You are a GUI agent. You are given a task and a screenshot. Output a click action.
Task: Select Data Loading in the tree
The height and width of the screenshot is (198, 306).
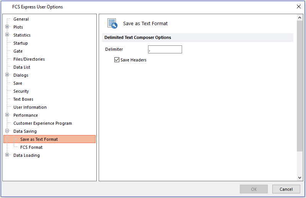click(26, 155)
